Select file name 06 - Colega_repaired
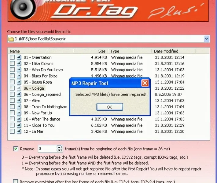The image size is (217, 183). tap(42, 94)
